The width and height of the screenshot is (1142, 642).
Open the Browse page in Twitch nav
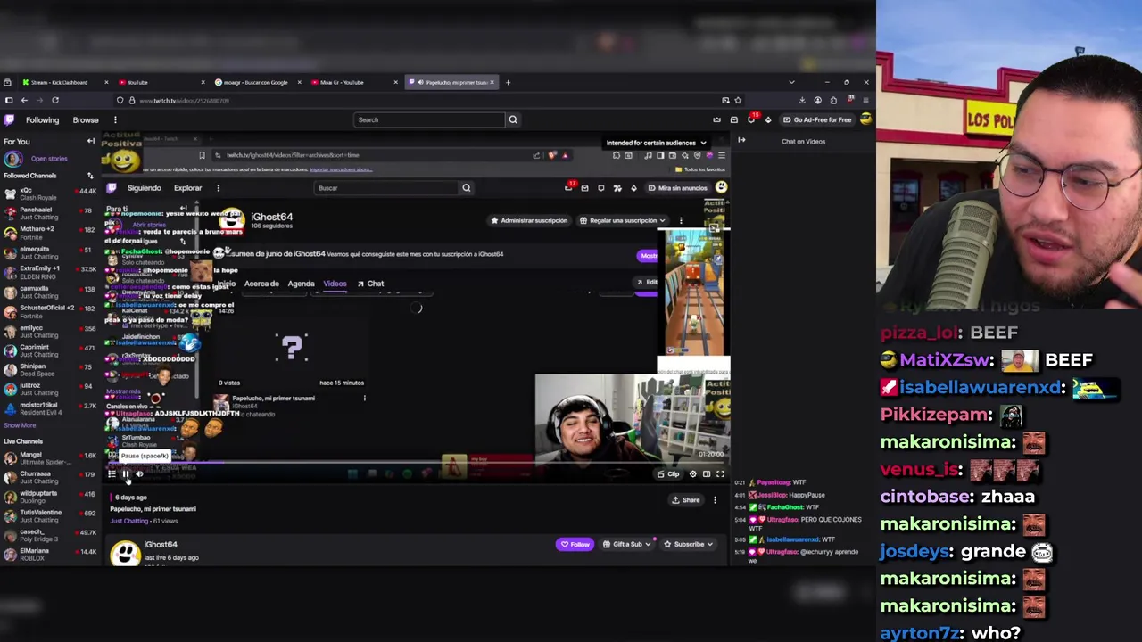[86, 119]
